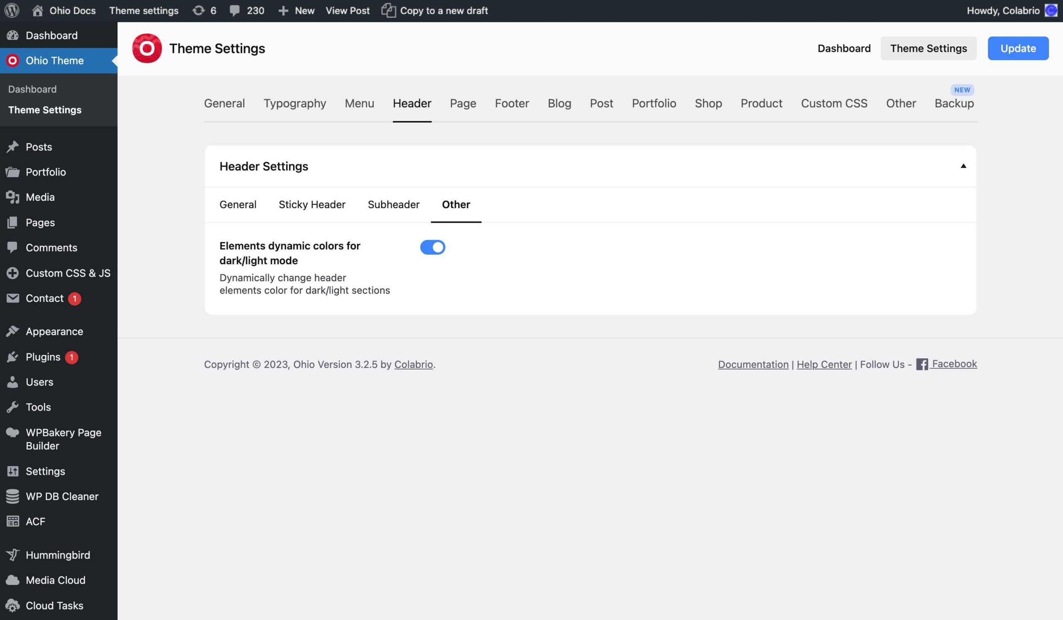Open the updates icon showing 6
The width and height of the screenshot is (1063, 620).
click(198, 10)
